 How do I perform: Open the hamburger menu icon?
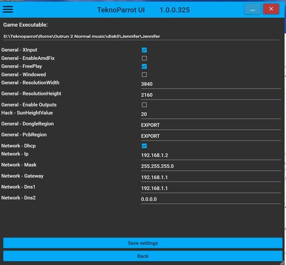(x=8, y=9)
